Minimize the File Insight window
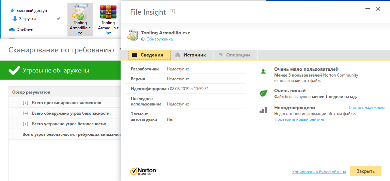 (368, 9)
